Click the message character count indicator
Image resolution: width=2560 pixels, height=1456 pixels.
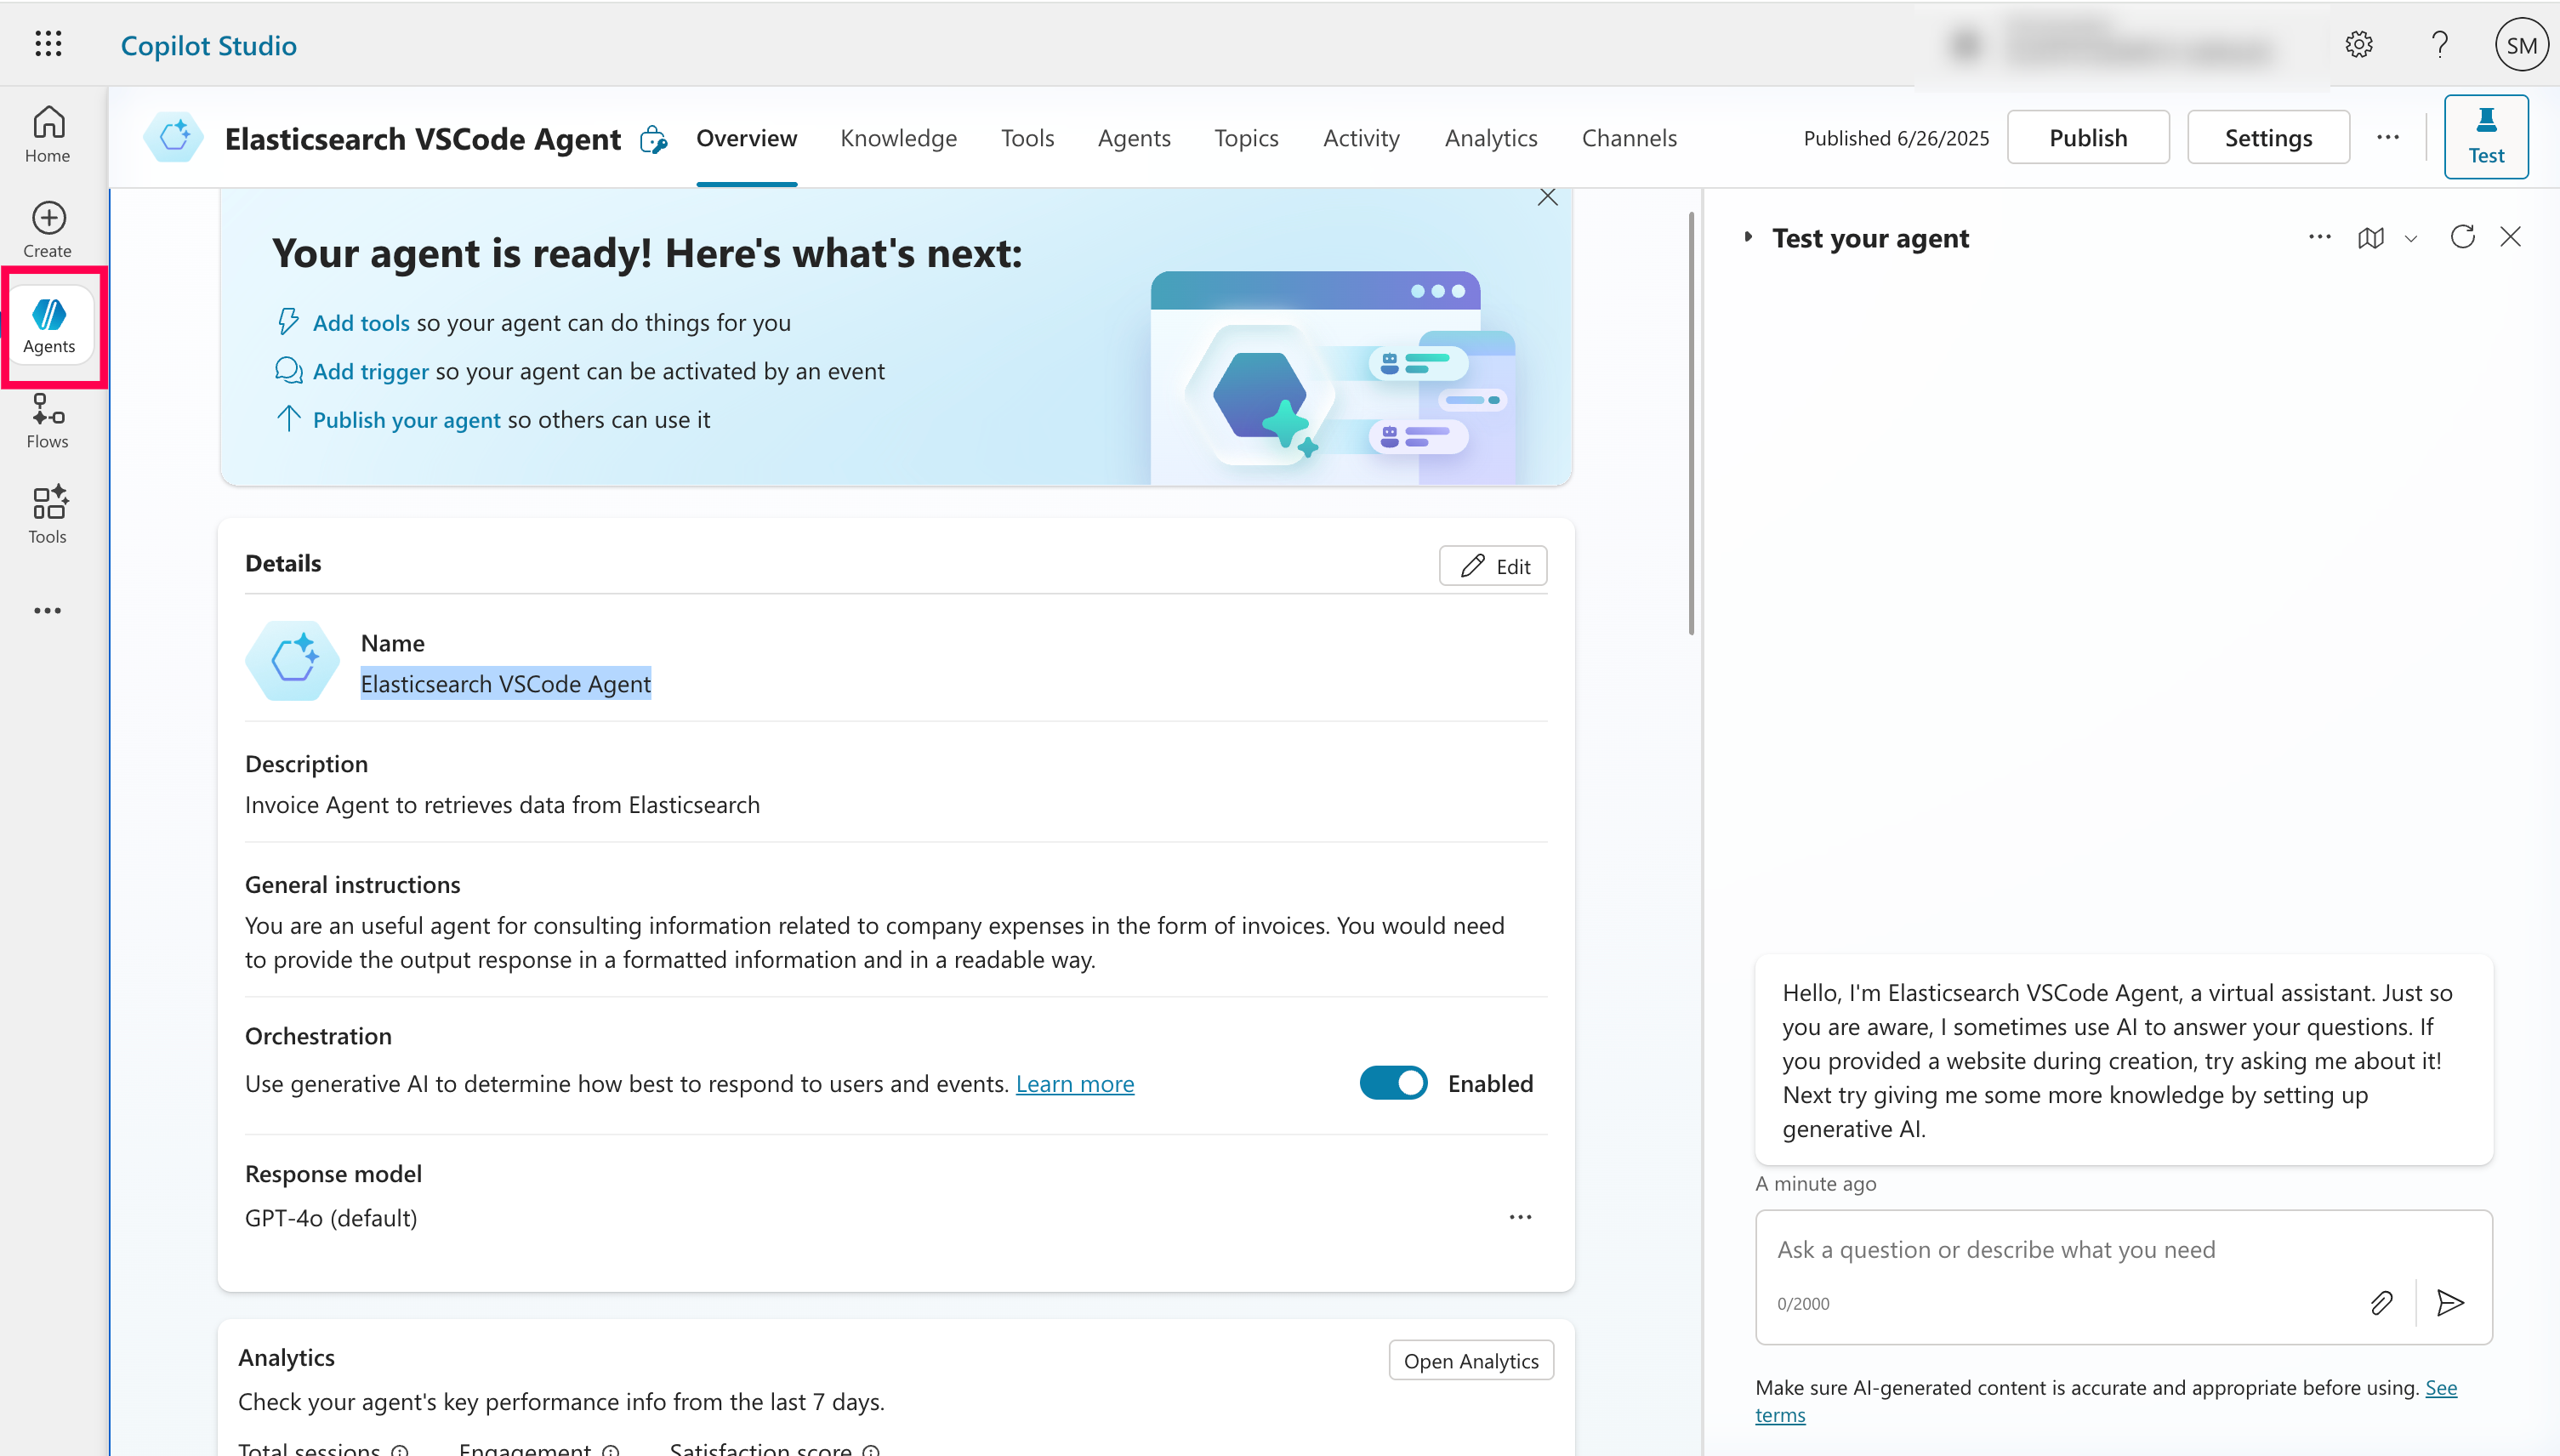coord(1804,1303)
